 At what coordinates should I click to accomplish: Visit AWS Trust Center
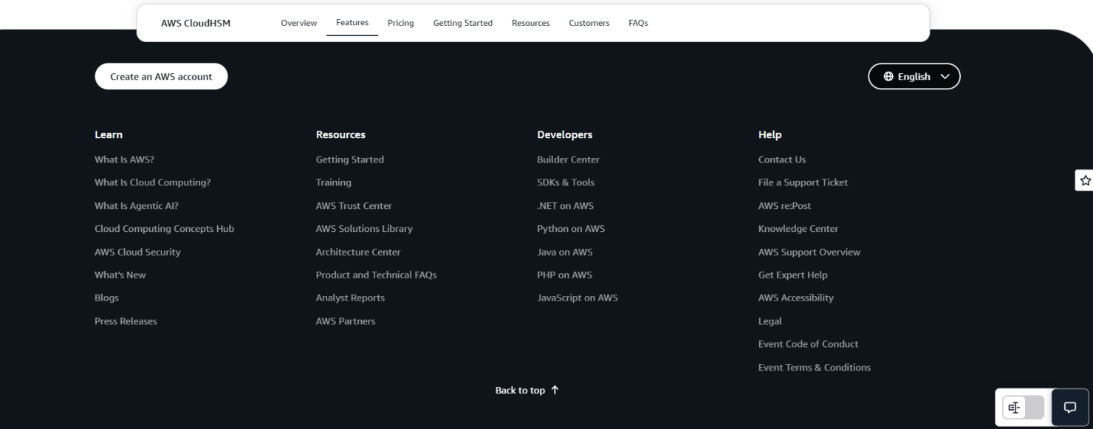(354, 206)
